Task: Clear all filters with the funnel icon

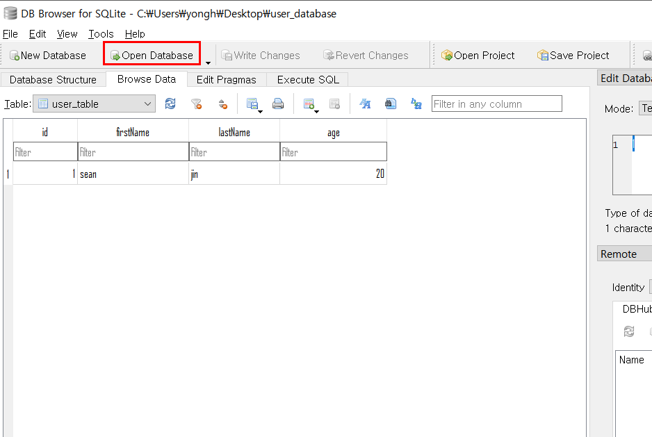Action: 196,104
